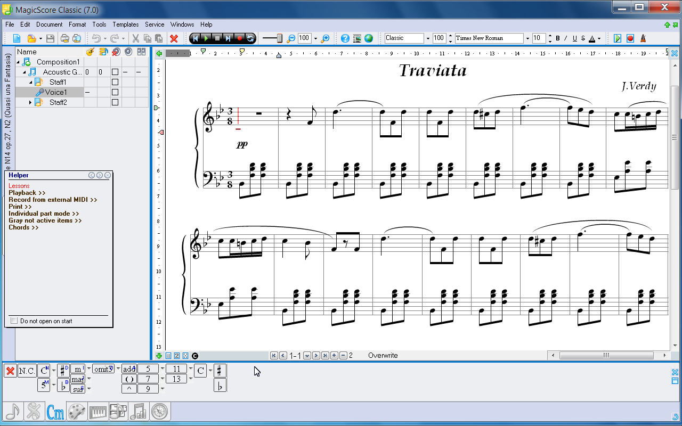Toggle loop playback in the transport
682x426 pixels.
250,38
